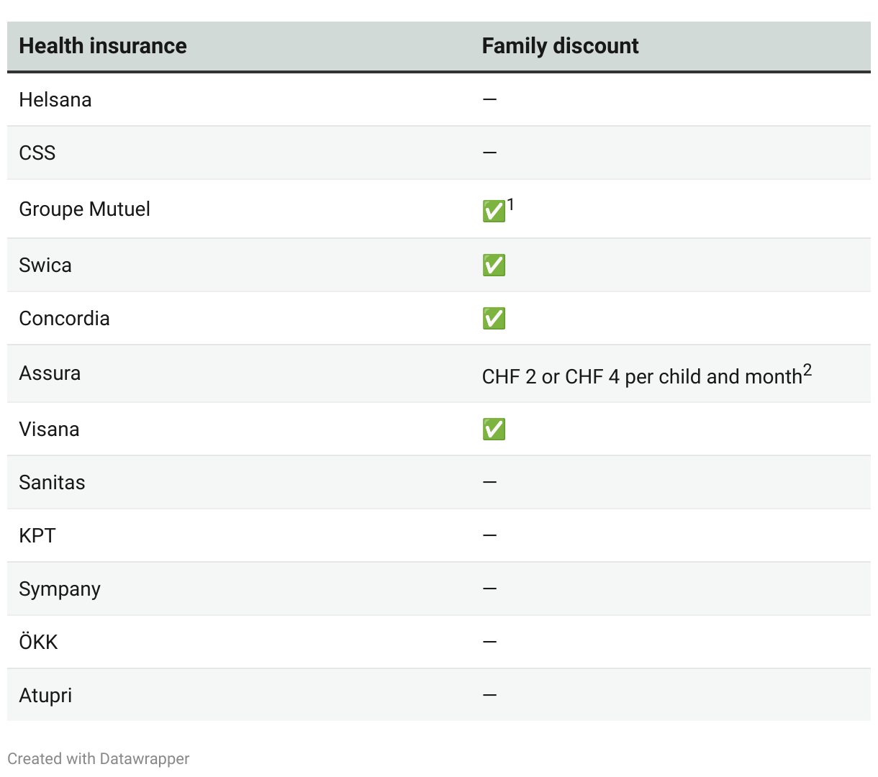This screenshot has height=777, width=878.
Task: Click the dash in the CSS row
Action: point(489,153)
